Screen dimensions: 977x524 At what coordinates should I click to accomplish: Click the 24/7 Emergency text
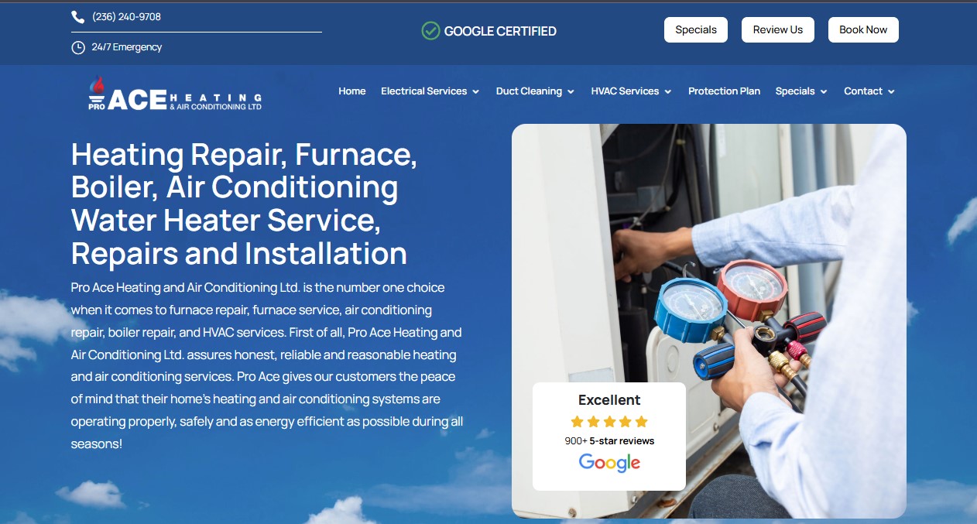(x=127, y=47)
